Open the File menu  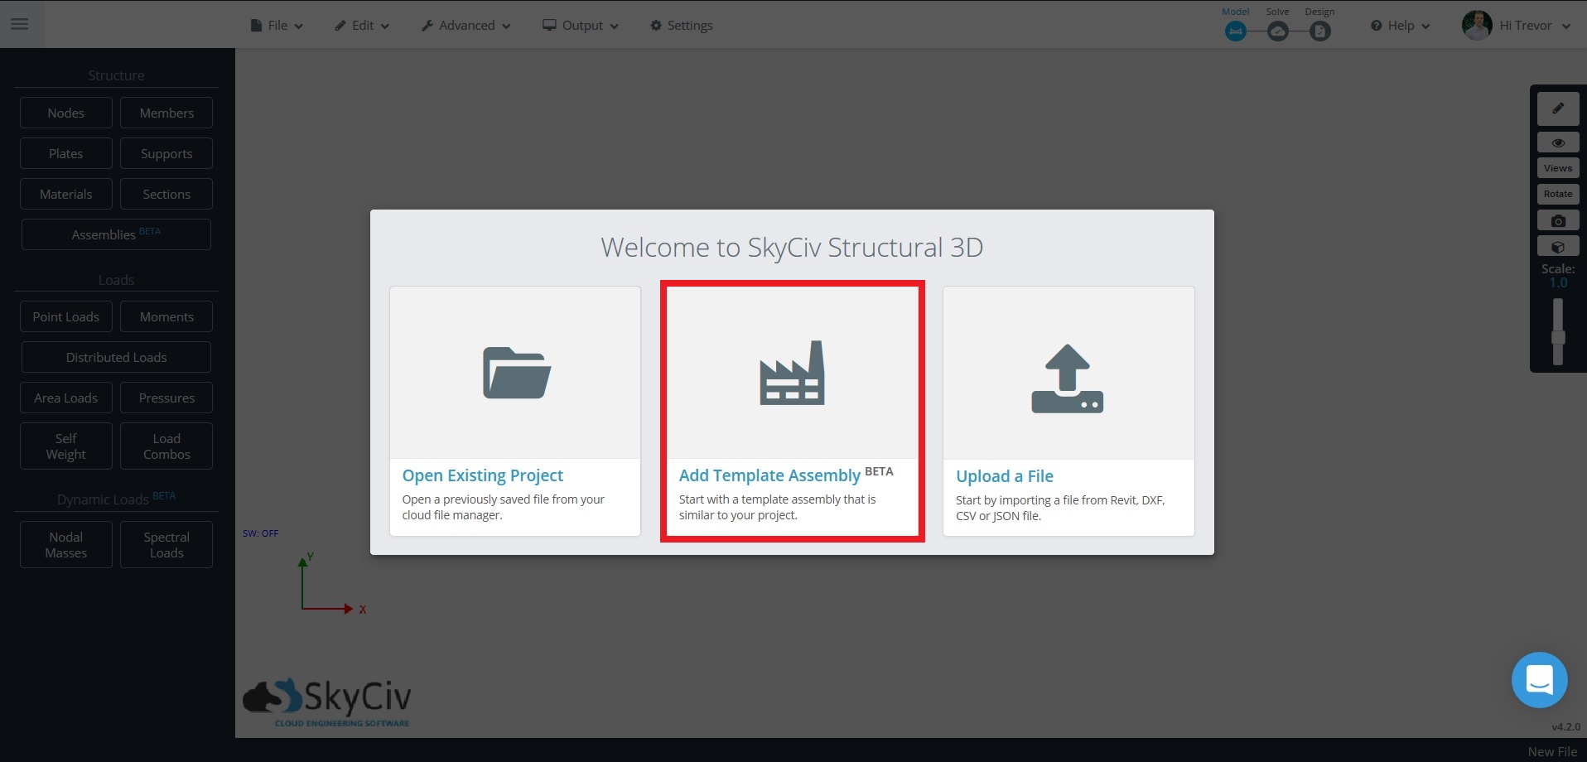pyautogui.click(x=277, y=26)
